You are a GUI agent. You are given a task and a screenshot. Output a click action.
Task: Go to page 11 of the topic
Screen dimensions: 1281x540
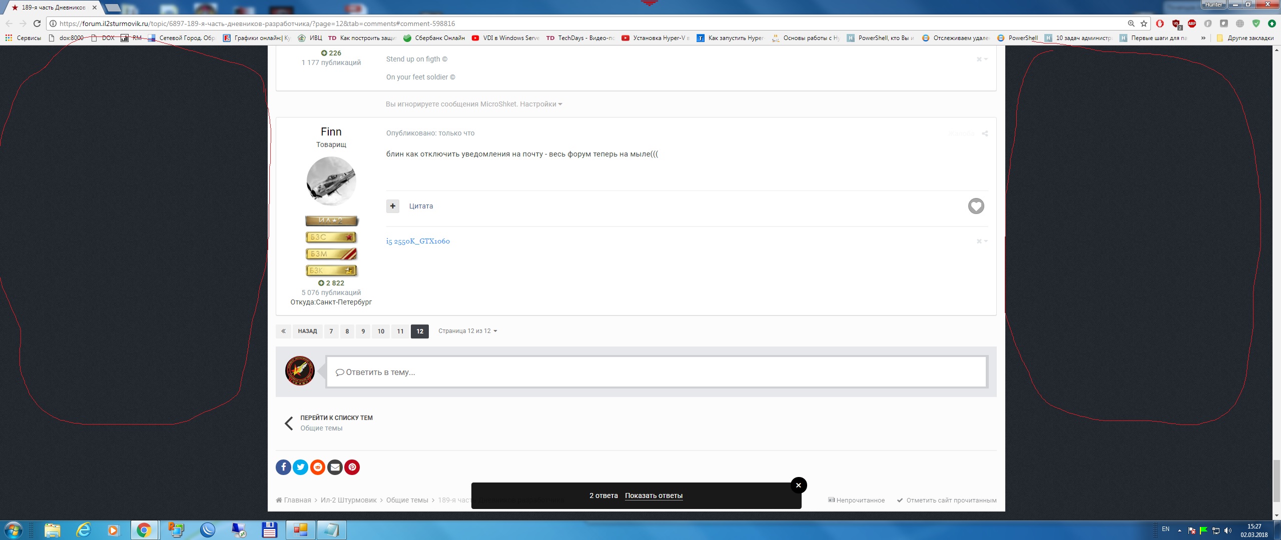click(x=400, y=331)
